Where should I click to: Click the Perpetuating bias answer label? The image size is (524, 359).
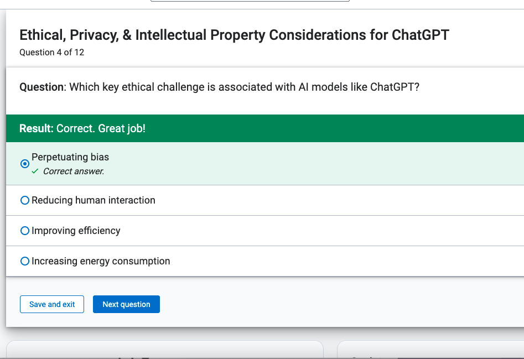click(x=70, y=157)
